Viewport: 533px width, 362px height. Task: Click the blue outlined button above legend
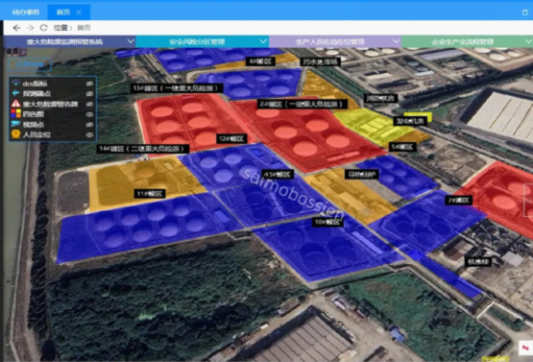click(x=30, y=64)
